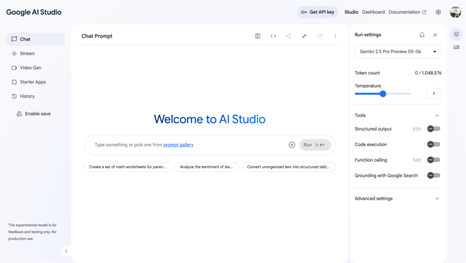
Task: Select Stream in the sidebar
Action: point(35,54)
